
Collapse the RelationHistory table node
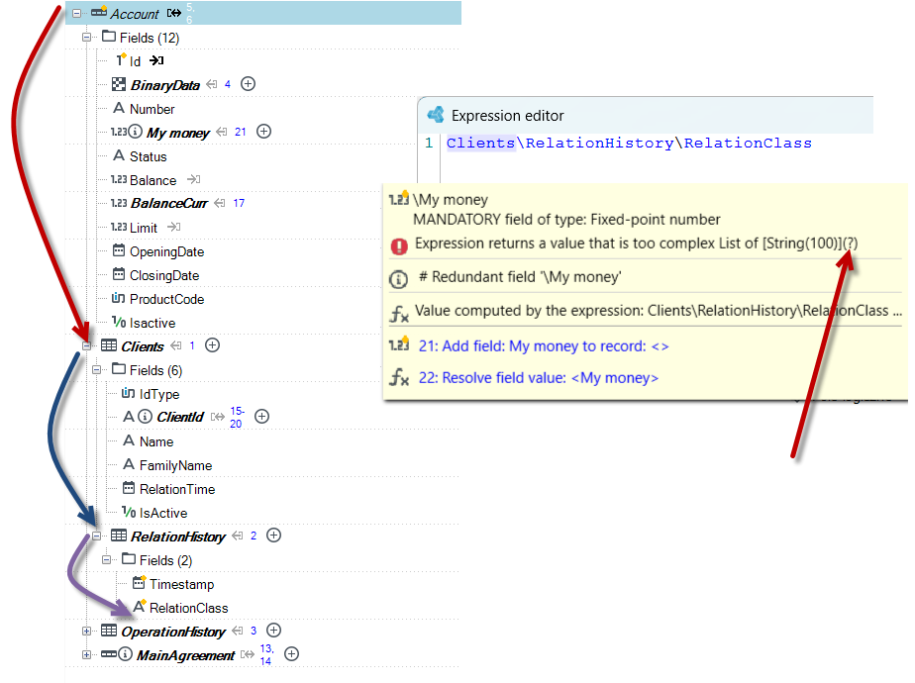96,537
